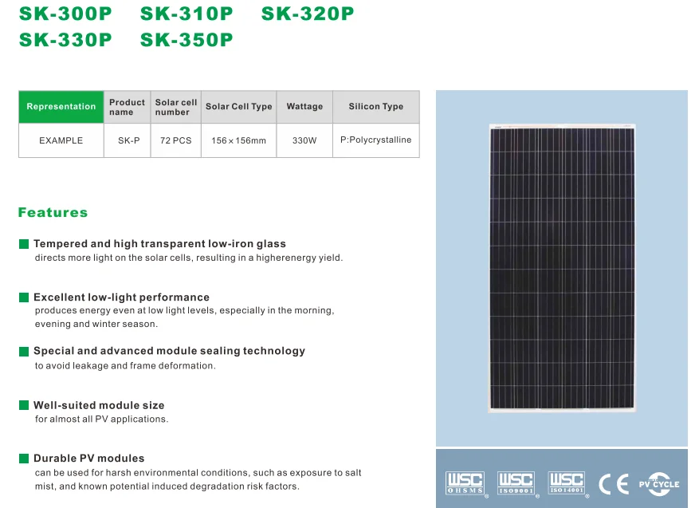Screen dimensions: 695x508
Task: Click the PV Cycle logo
Action: point(659,484)
